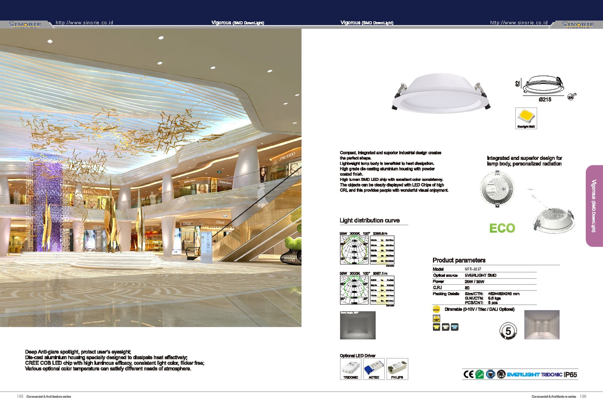Open the left sinorie.co.id website link
Viewport: 603px width, 412px height.
coord(85,23)
